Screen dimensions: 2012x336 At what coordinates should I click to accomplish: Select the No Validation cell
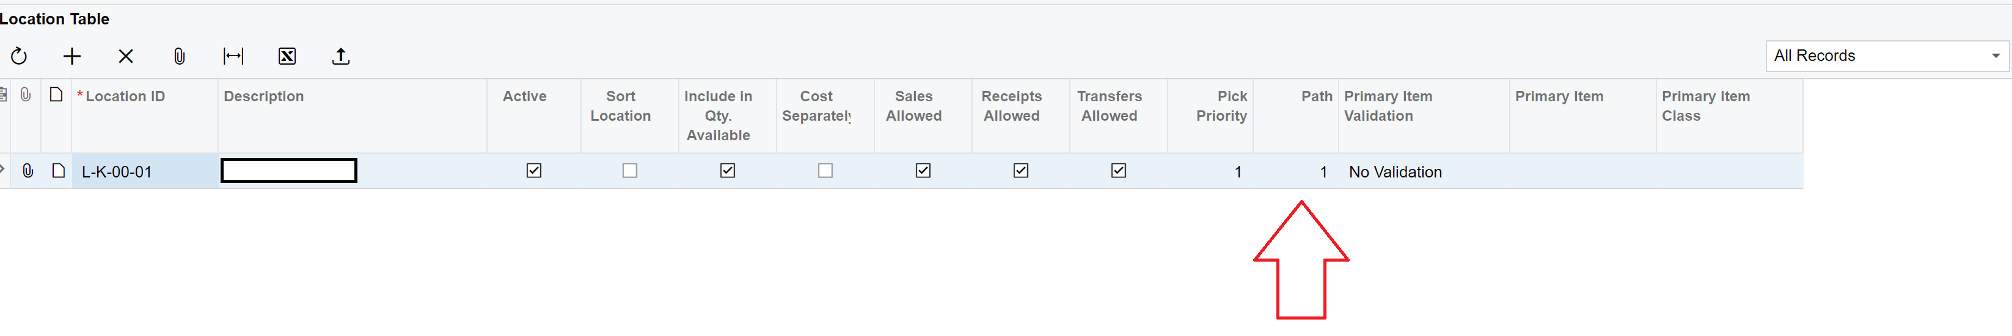coord(1395,173)
